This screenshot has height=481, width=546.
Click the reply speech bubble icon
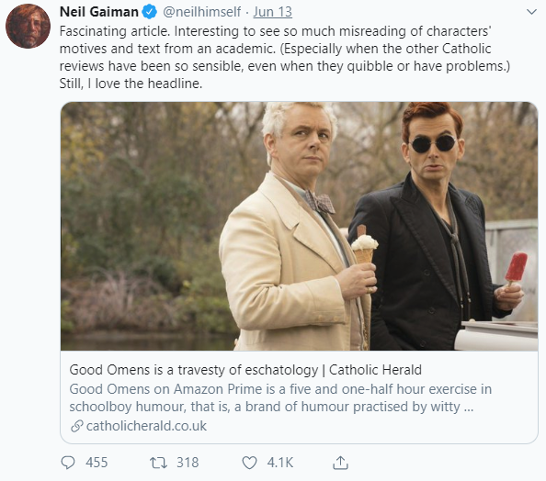pos(68,463)
